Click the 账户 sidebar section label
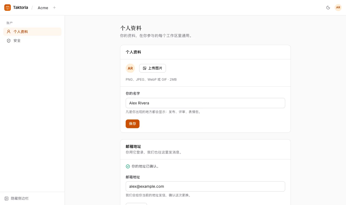The height and width of the screenshot is (205, 346). point(9,23)
